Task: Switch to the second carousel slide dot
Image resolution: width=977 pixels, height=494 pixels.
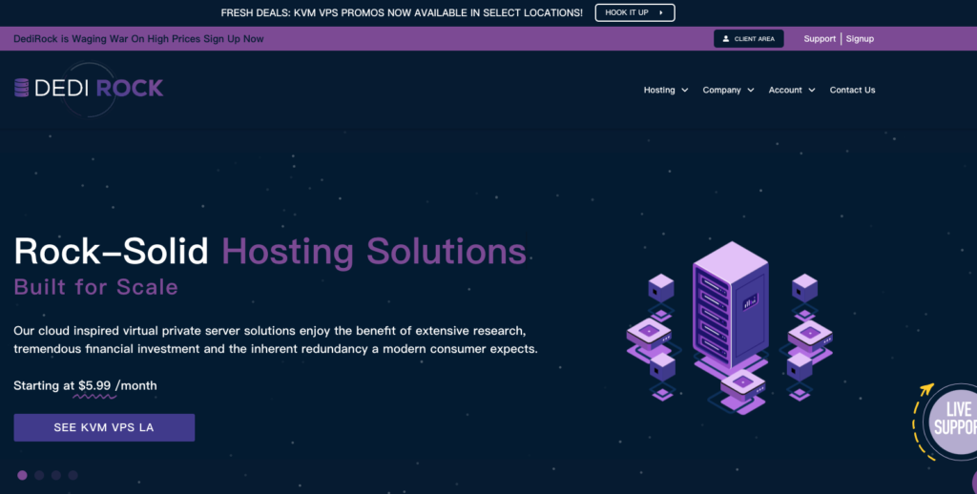Action: pyautogui.click(x=39, y=475)
